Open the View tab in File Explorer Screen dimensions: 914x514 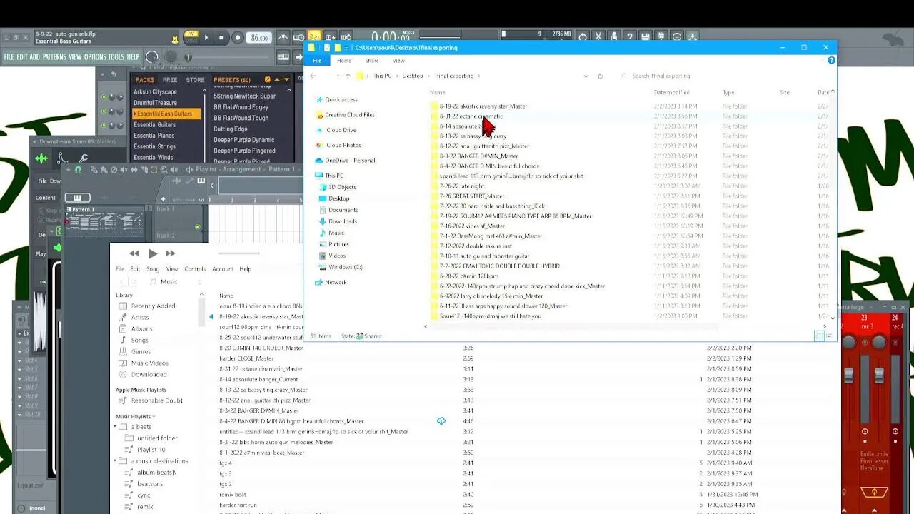pos(398,61)
